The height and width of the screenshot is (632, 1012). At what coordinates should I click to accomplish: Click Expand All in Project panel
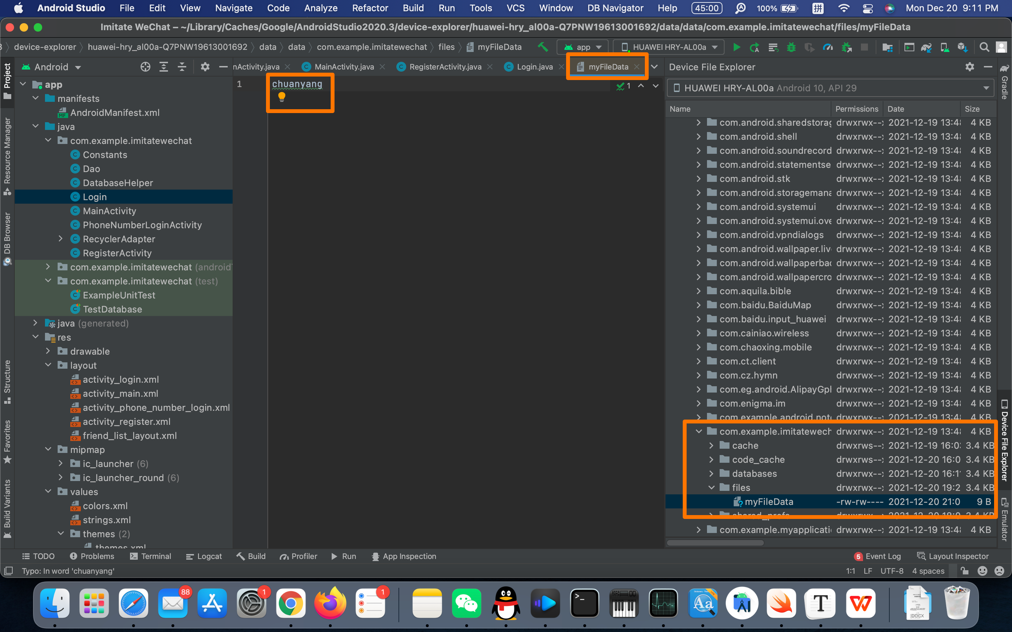click(163, 67)
